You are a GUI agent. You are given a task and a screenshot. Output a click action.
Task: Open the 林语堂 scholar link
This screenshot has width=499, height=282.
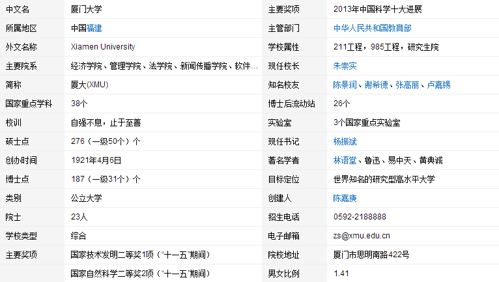coord(345,160)
